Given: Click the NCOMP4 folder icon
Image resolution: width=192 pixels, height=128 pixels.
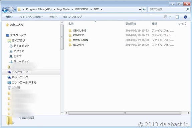Looking at the screenshot, I should [70, 45].
